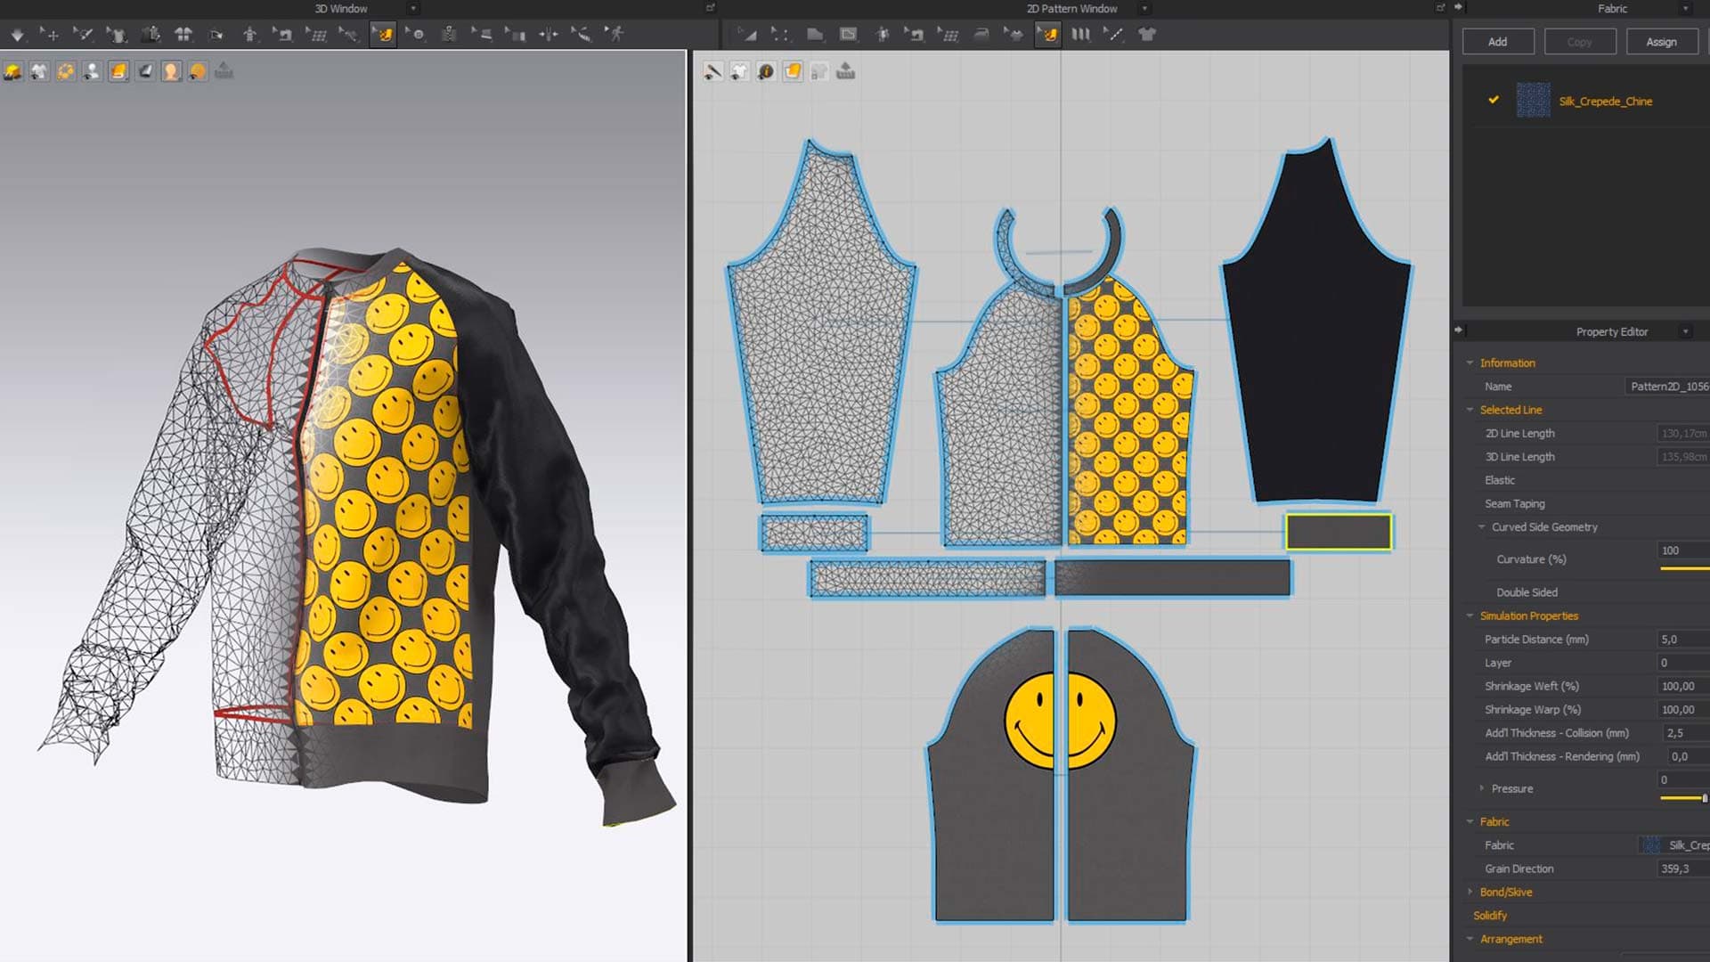Toggle the Silk_Crepede_Chine fabric checkmark
Viewport: 1710px width, 962px height.
[1494, 100]
